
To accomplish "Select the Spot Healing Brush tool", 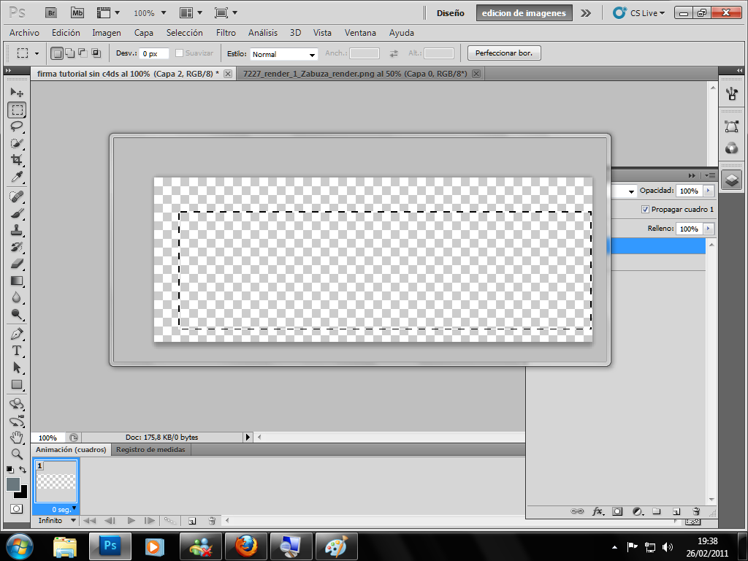I will pos(17,196).
